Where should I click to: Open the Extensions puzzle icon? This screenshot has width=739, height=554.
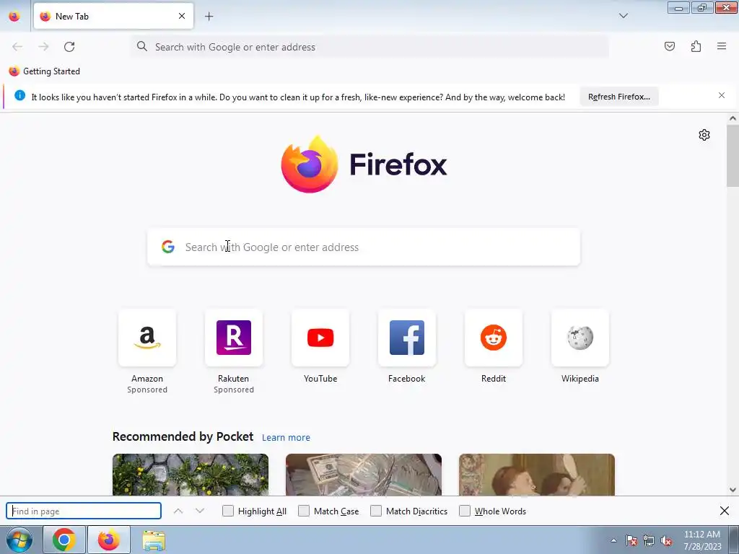(x=696, y=46)
